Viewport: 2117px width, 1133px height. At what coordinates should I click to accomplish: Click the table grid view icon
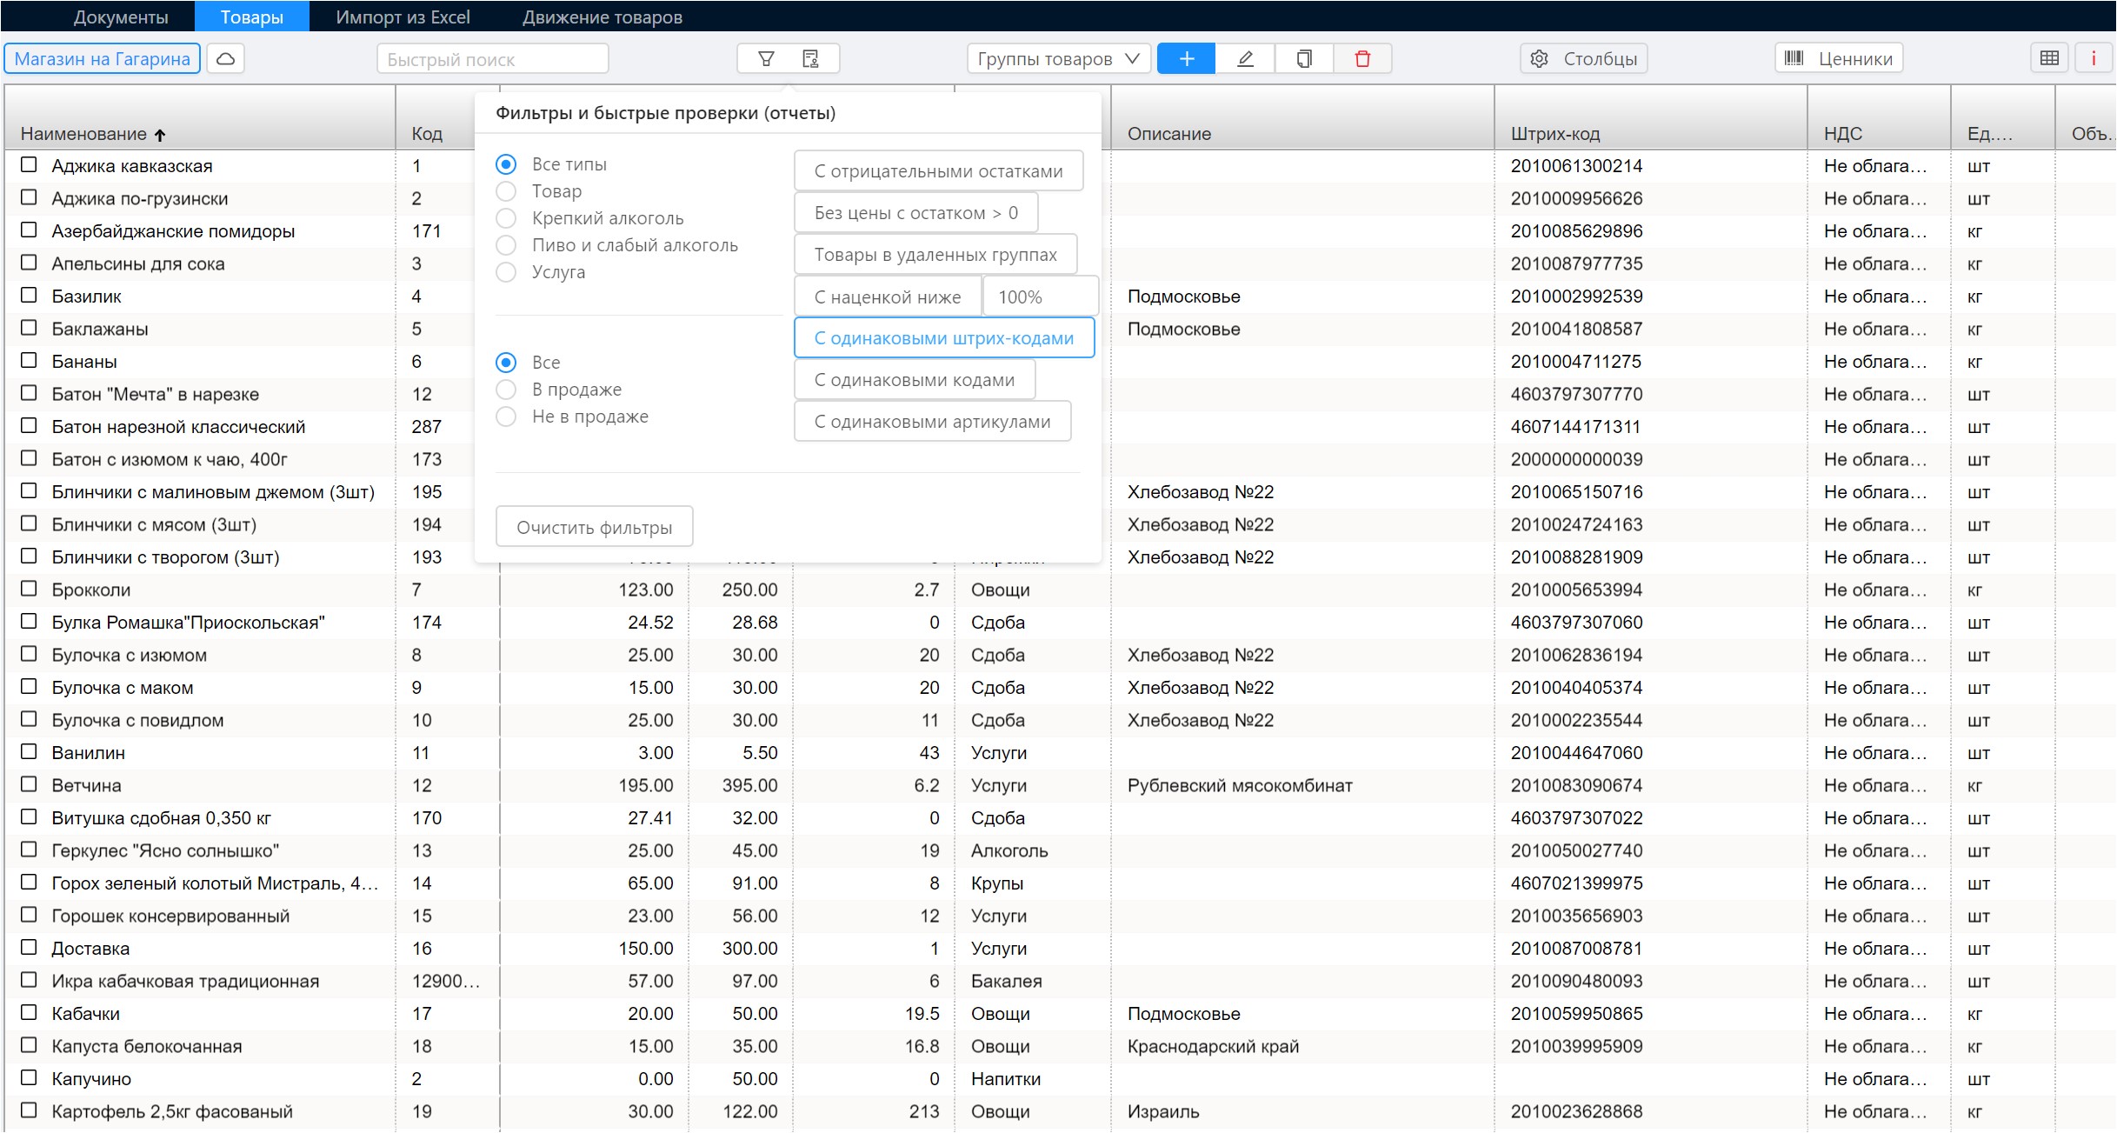pos(2049,58)
